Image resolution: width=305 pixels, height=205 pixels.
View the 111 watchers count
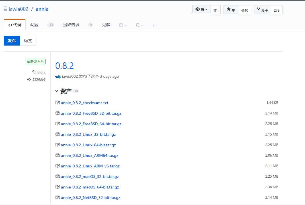click(215, 10)
